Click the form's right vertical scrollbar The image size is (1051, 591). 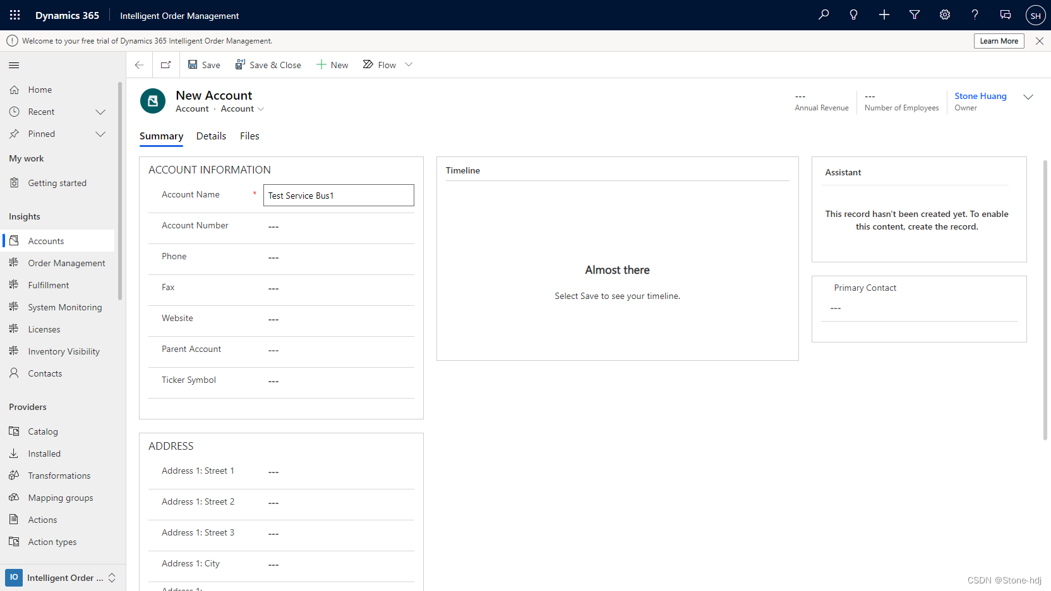point(1045,300)
